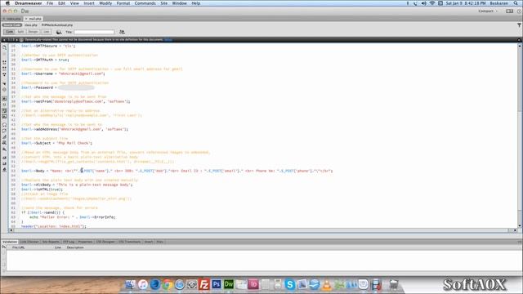The width and height of the screenshot is (523, 294).
Task: Click the line 47 $mail->Subject code line
Action: pyautogui.click(x=56, y=143)
